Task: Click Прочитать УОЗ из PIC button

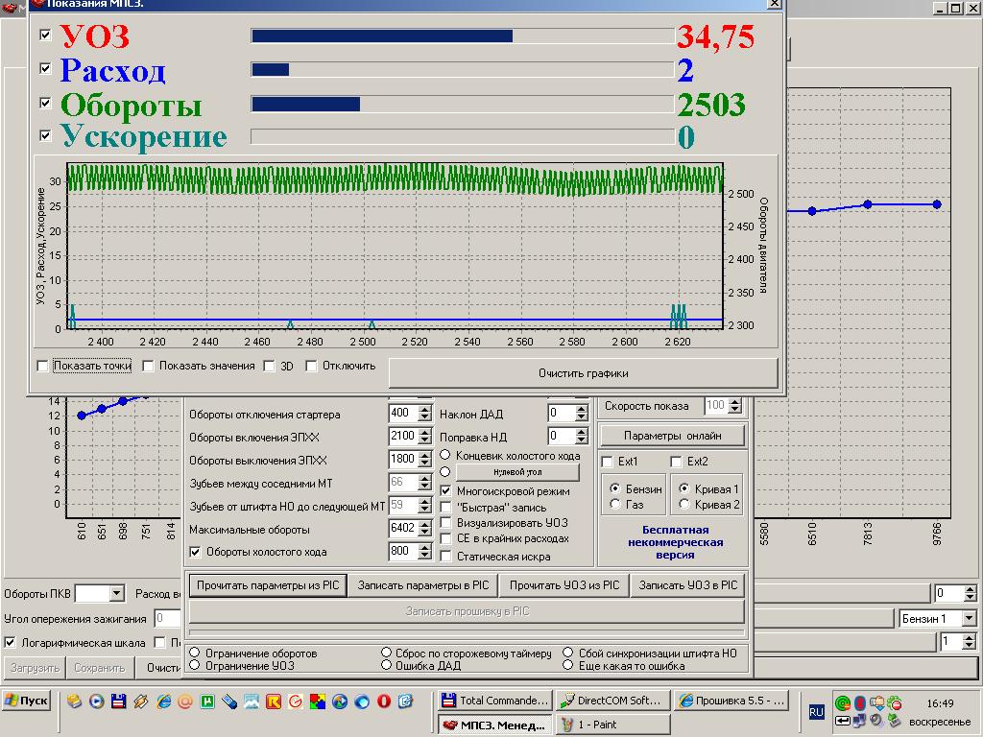Action: [x=564, y=585]
